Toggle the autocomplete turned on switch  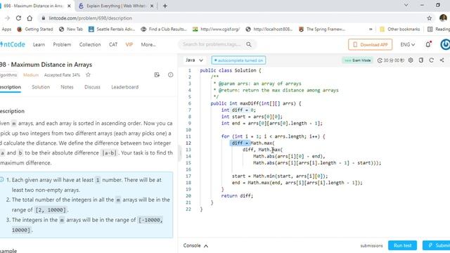(238, 60)
